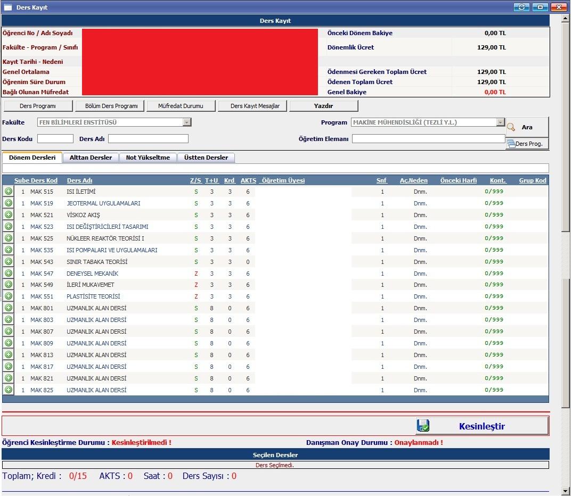Viewport: 572px width, 496px height.
Task: Add MAK 551 PLASTİSİTE TEORİSİ plus icon
Action: coord(8,296)
